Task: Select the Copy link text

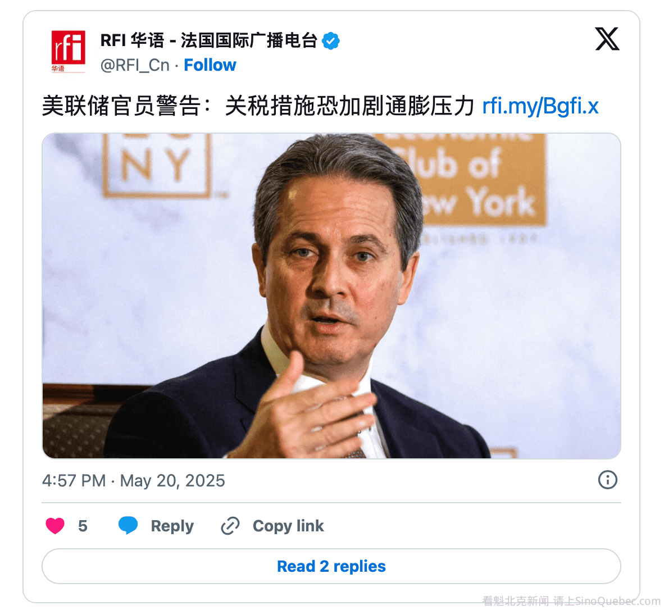Action: click(288, 526)
